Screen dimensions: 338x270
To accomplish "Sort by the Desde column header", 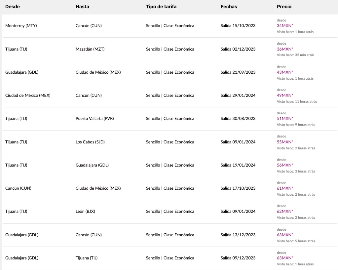I will 13,7.
